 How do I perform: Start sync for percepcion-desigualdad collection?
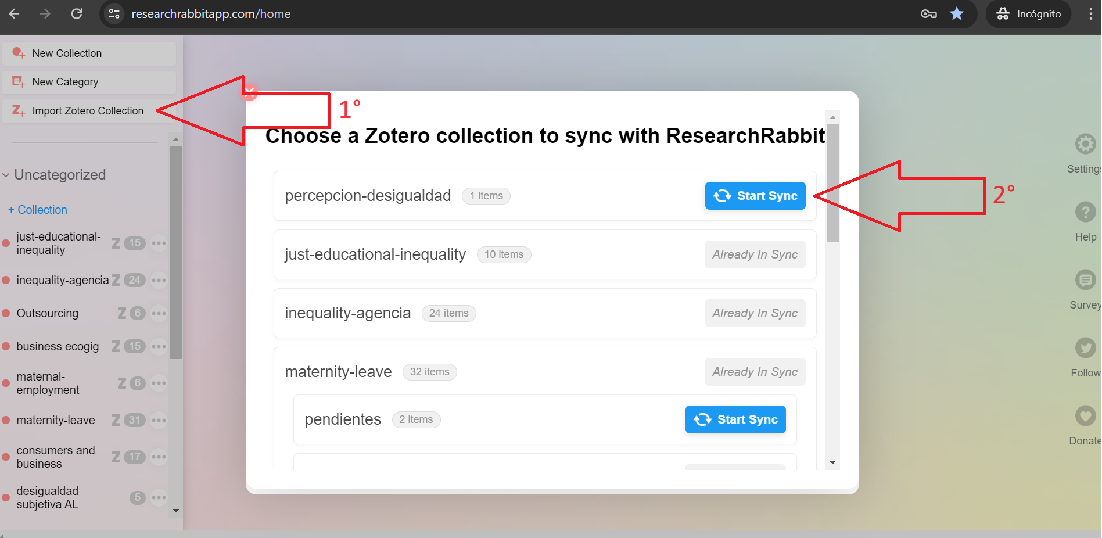[x=755, y=196]
